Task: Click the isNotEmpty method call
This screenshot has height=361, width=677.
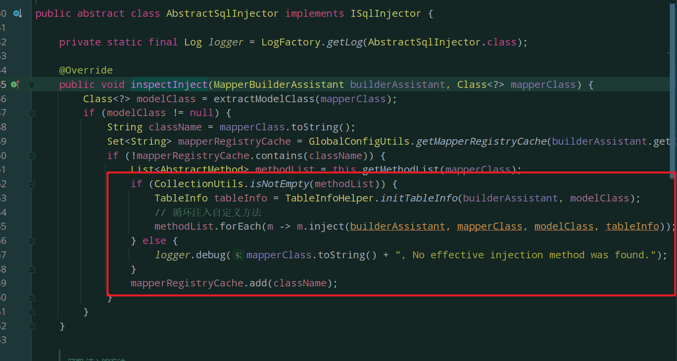Action: 280,184
